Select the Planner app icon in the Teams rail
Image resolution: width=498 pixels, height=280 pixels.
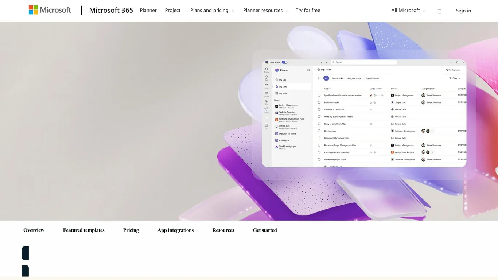pyautogui.click(x=266, y=110)
